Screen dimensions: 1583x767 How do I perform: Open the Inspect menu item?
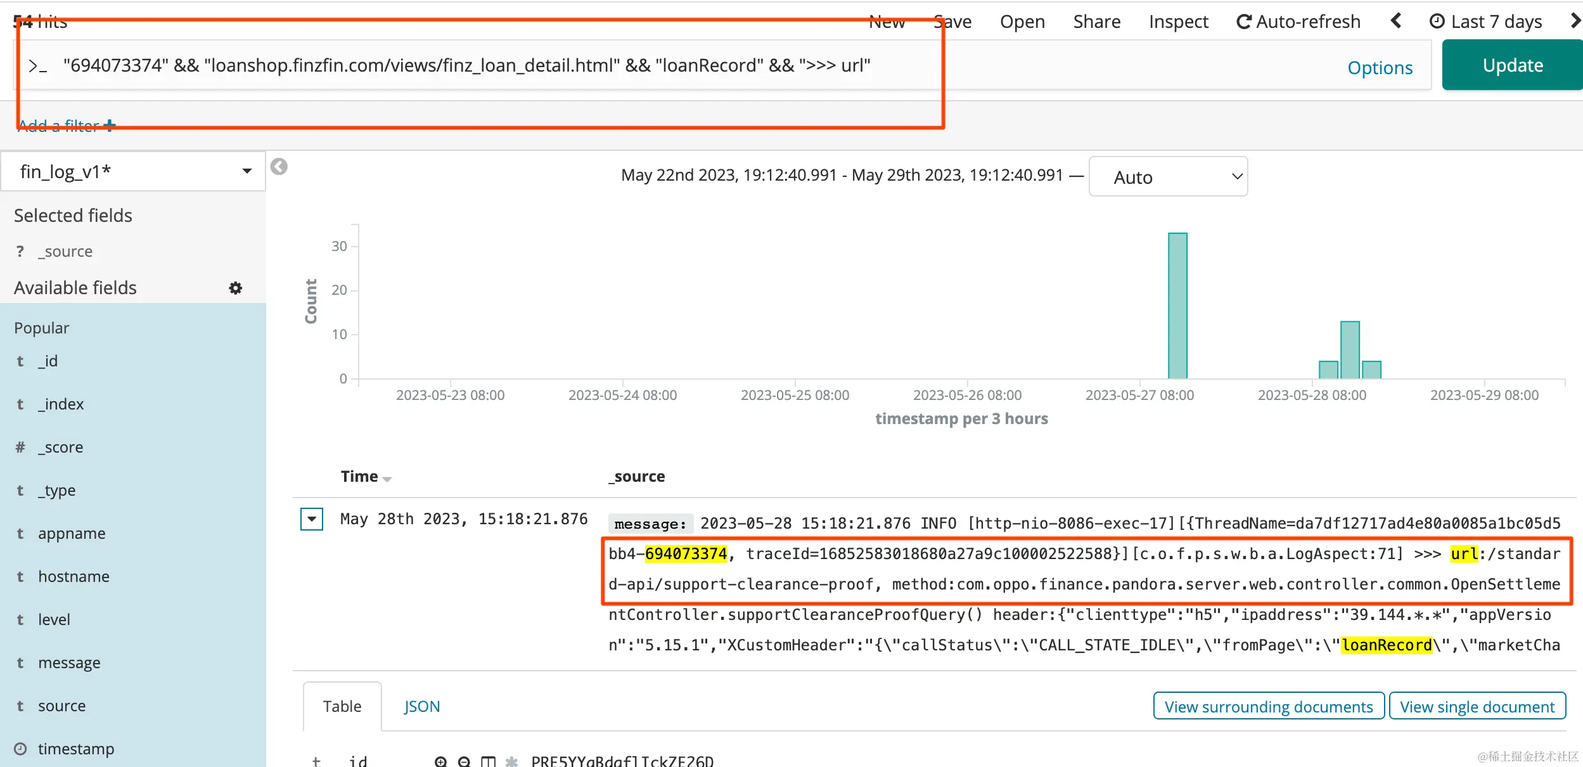point(1178,22)
